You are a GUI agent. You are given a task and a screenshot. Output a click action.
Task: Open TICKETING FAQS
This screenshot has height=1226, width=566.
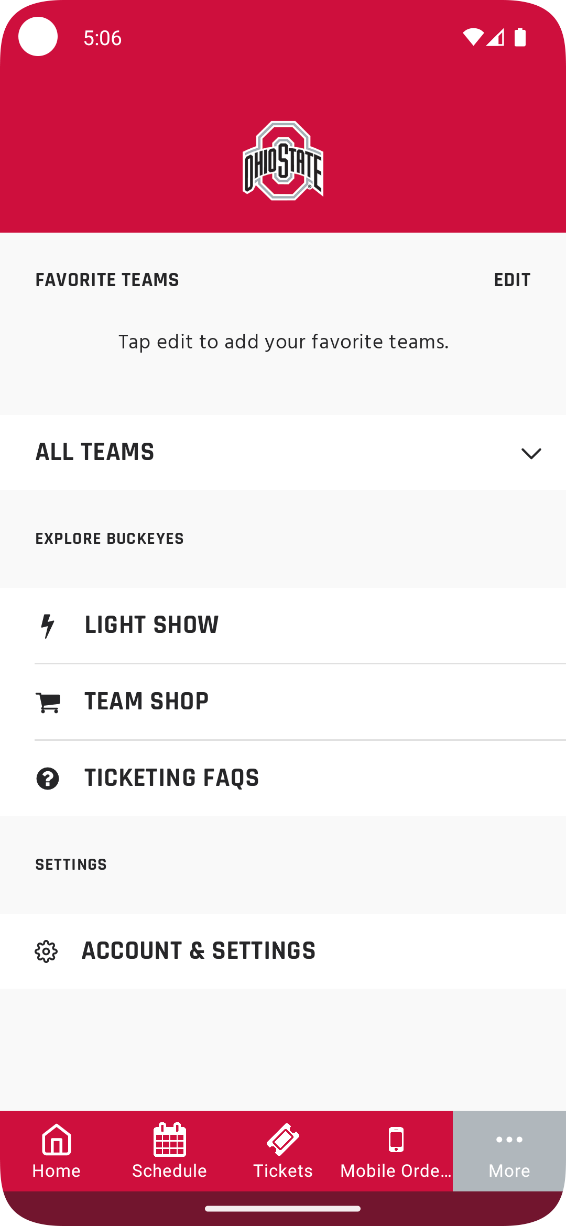point(172,778)
